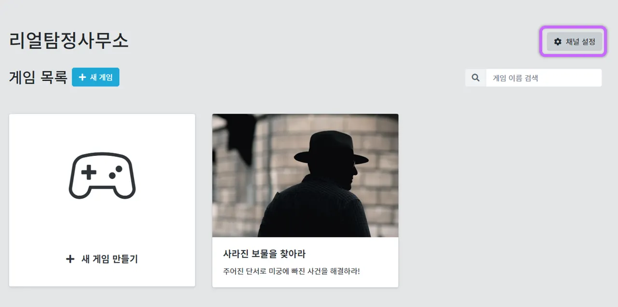The image size is (618, 307).
Task: Click the magnifier search icon
Action: coord(476,78)
